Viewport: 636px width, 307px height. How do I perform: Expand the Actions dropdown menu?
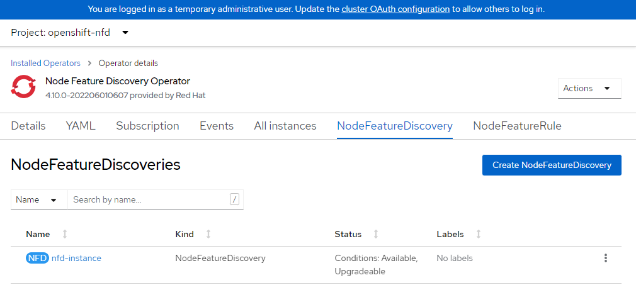[589, 88]
